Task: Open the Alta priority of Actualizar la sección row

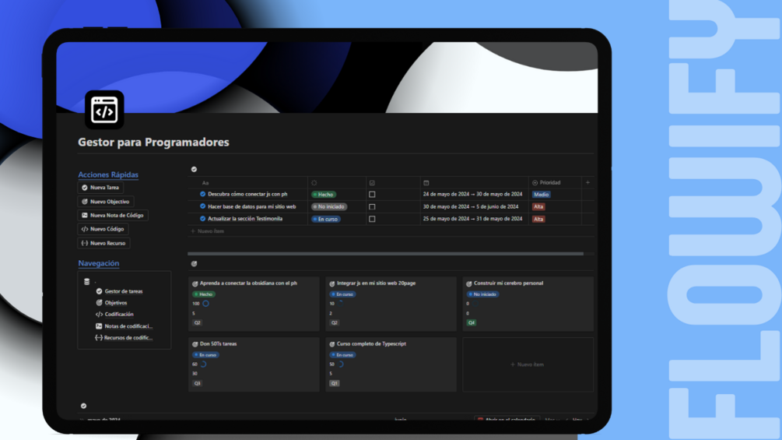Action: pyautogui.click(x=538, y=219)
